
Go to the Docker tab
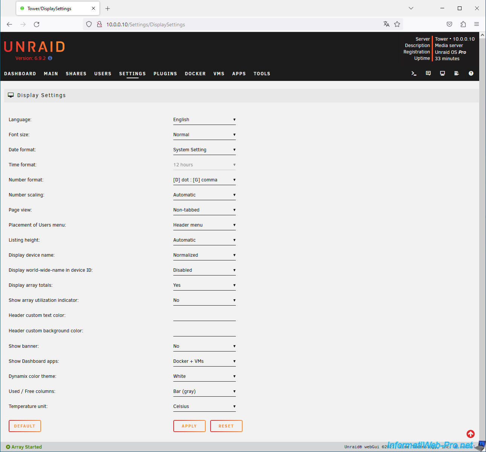195,74
